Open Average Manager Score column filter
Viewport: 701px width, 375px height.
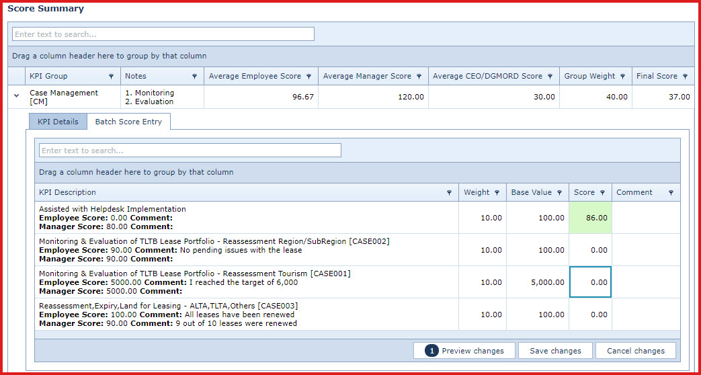419,77
